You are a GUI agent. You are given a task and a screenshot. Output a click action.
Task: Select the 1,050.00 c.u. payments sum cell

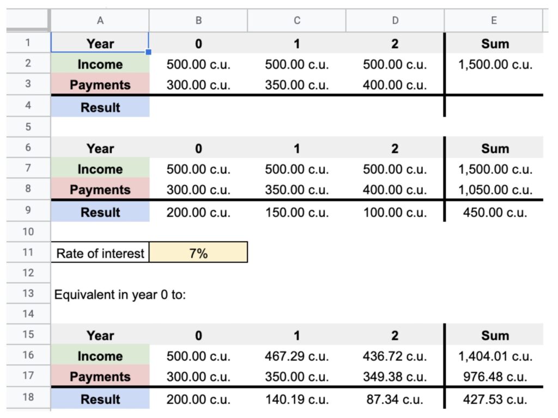(x=495, y=190)
